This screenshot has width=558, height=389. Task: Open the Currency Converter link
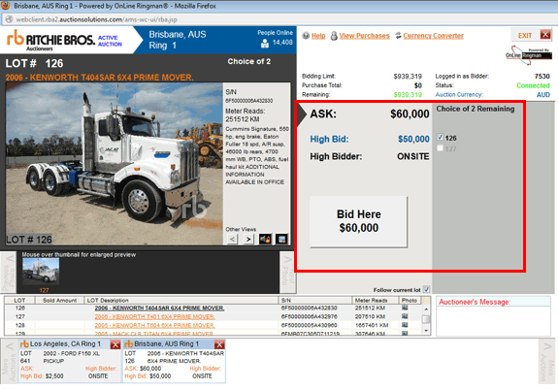coord(433,36)
